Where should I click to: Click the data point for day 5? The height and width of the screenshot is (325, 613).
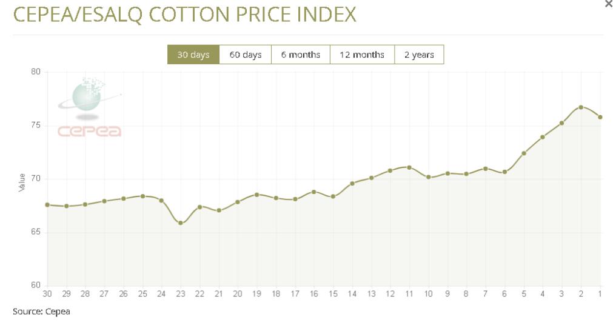click(x=524, y=153)
